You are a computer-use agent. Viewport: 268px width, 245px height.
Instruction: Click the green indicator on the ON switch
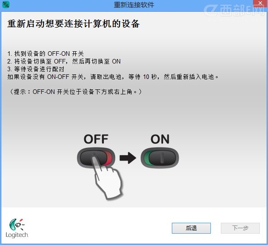click(x=146, y=158)
